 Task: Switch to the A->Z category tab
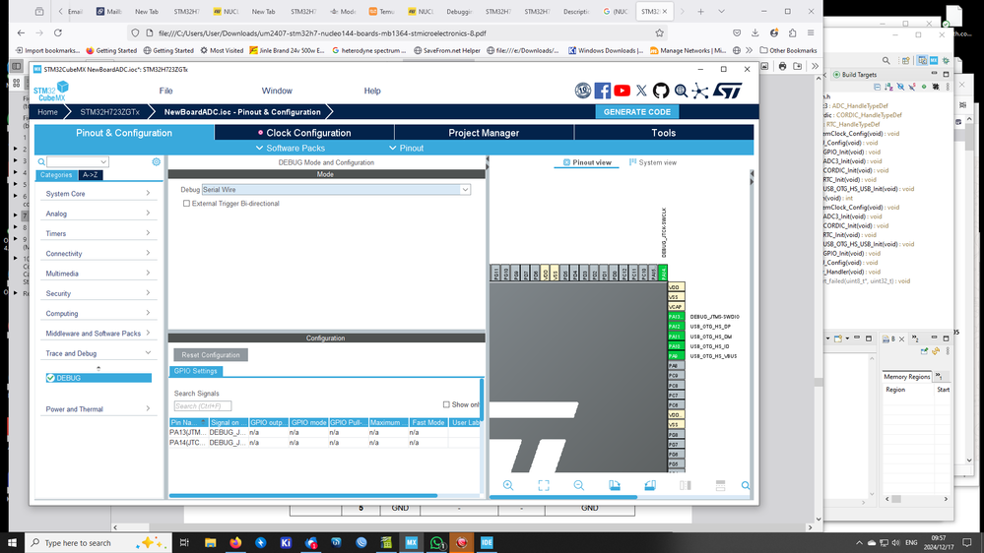[x=90, y=175]
